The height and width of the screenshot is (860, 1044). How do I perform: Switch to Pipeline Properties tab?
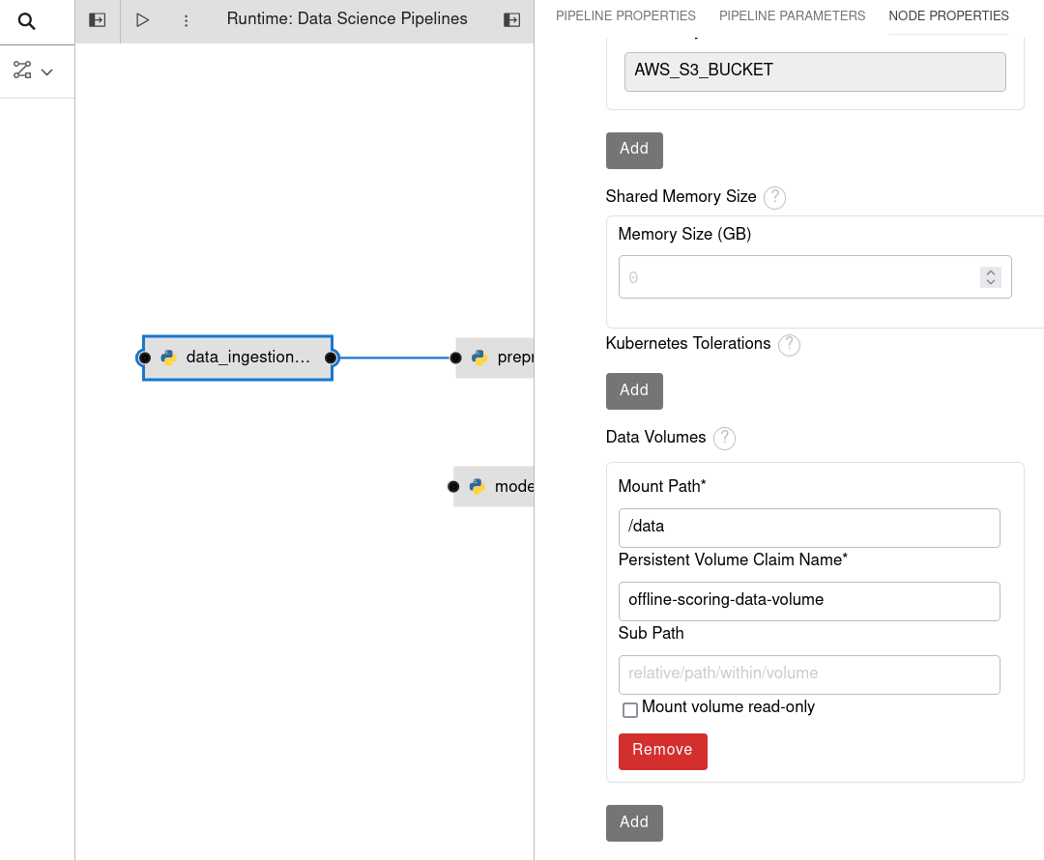[x=625, y=16]
